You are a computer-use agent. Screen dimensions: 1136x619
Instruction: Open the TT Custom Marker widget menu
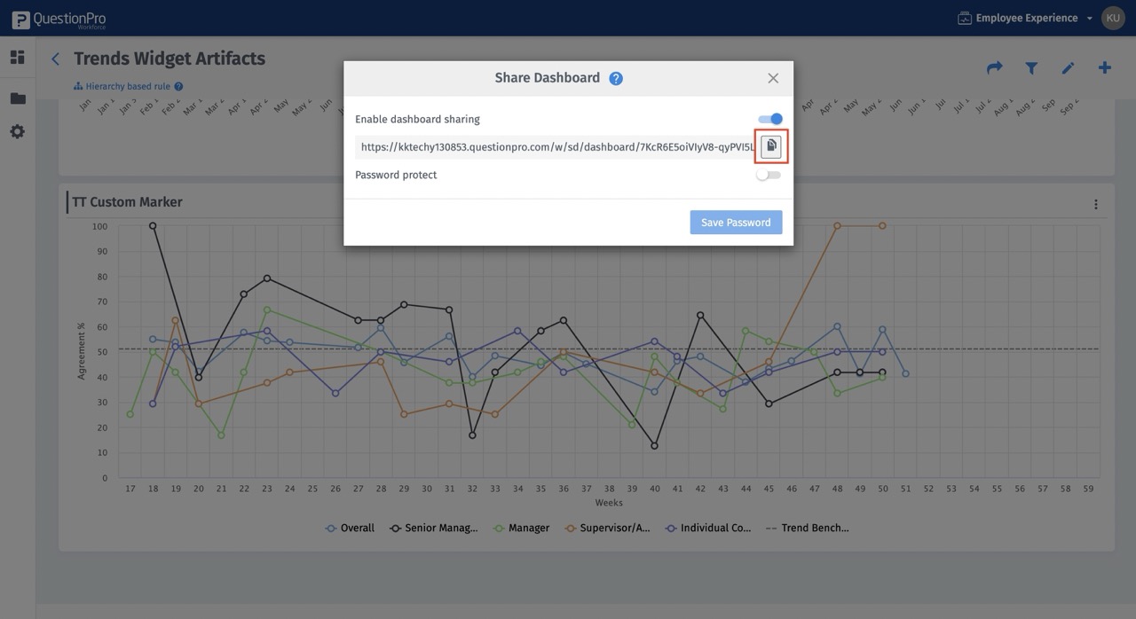click(x=1094, y=202)
